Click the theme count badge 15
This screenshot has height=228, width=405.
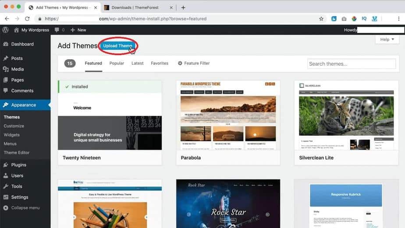(x=70, y=63)
